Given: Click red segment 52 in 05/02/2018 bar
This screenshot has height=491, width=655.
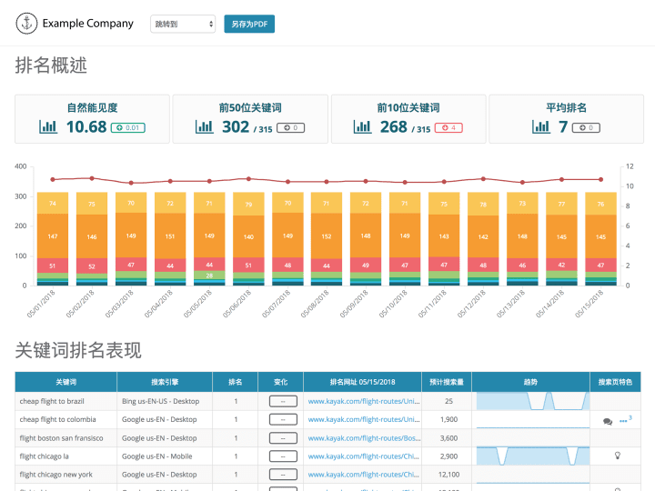Looking at the screenshot, I should (92, 266).
